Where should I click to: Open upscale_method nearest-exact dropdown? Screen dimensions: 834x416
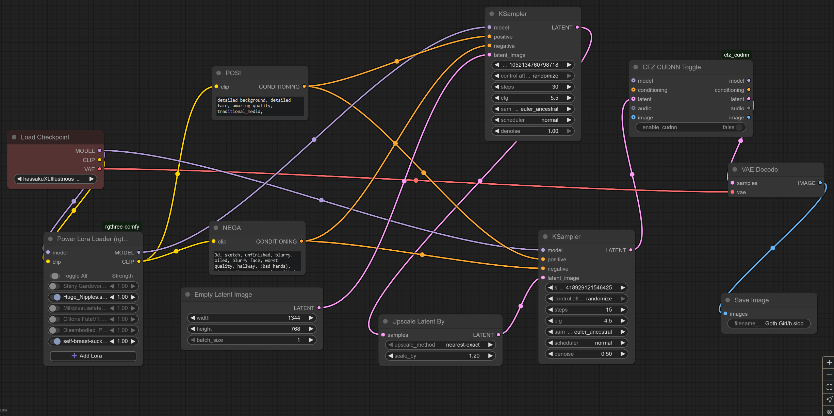pyautogui.click(x=440, y=345)
